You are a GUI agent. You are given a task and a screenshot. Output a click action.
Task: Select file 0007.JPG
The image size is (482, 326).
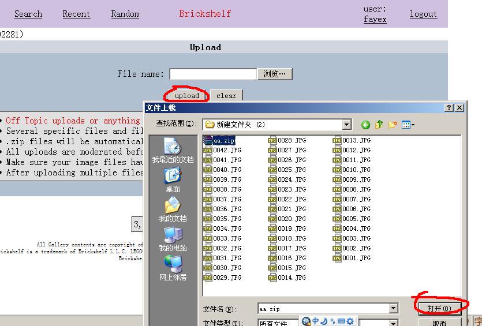tap(352, 199)
